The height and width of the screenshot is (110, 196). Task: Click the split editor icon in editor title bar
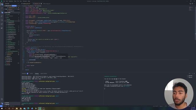click(192, 4)
